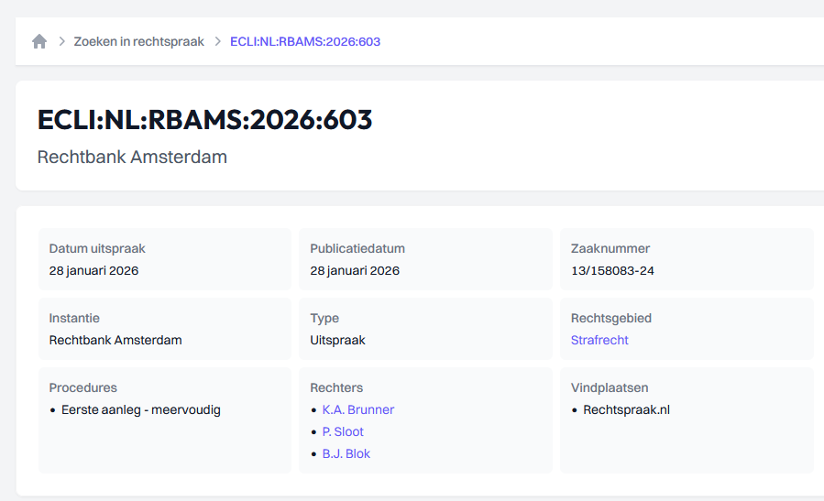This screenshot has width=824, height=501.
Task: Open the Strafrecht legal area link
Action: click(599, 340)
